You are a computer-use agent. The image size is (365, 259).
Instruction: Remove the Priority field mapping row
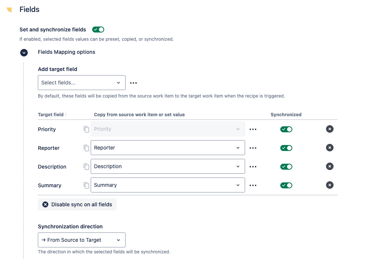point(329,129)
